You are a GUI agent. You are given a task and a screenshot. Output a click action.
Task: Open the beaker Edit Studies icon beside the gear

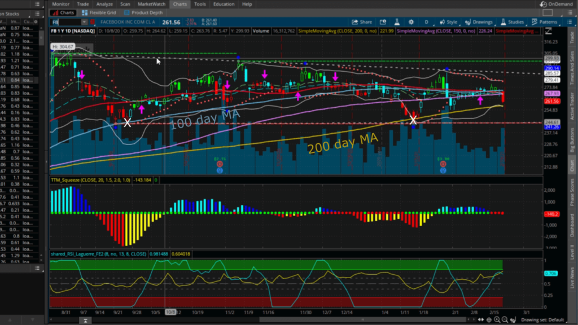click(x=397, y=22)
